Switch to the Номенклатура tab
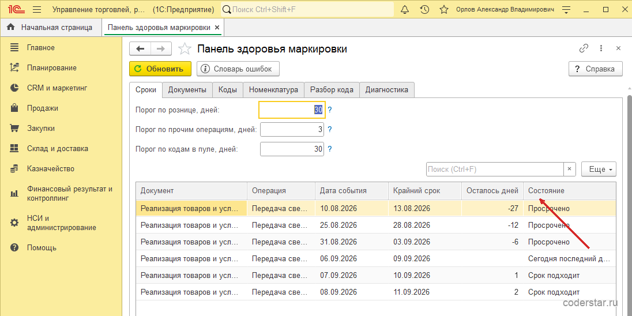 click(274, 90)
